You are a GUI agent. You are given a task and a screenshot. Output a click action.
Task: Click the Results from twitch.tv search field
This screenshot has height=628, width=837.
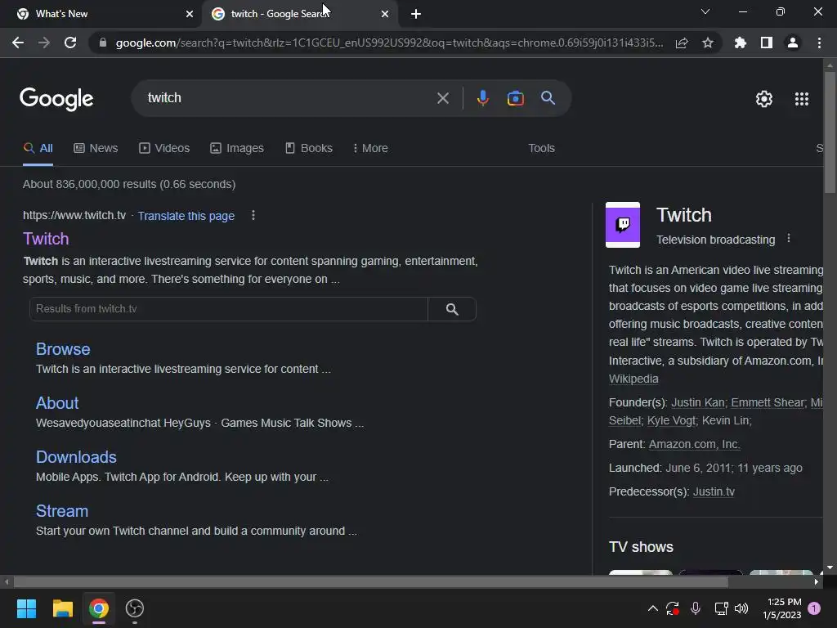[x=229, y=308]
